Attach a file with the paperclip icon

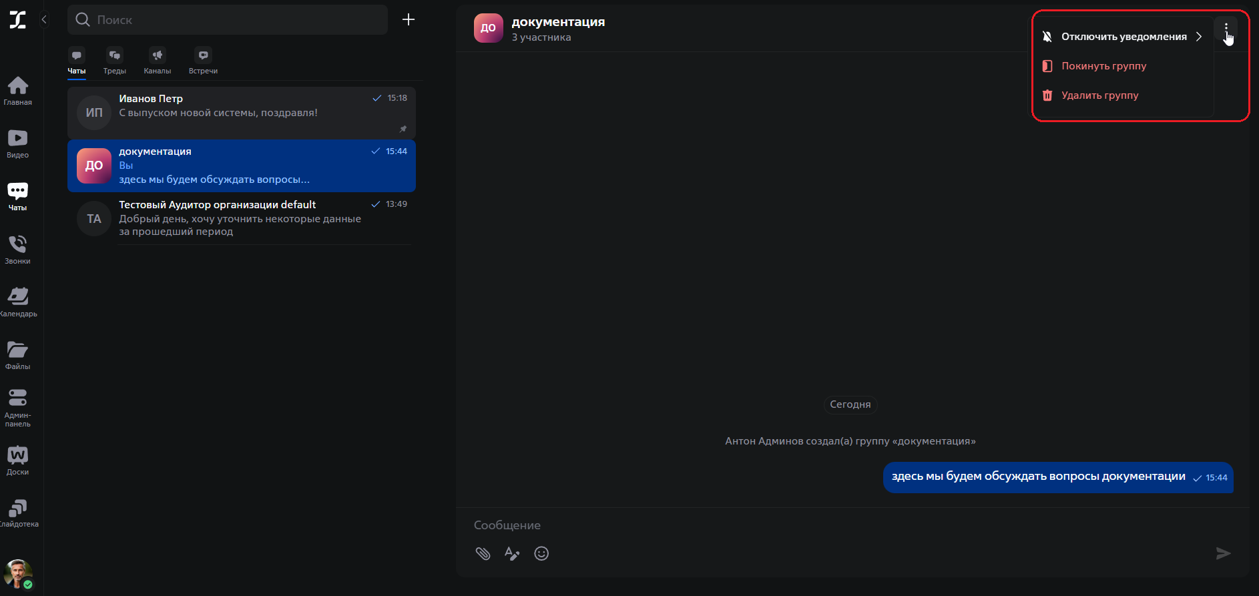pyautogui.click(x=483, y=553)
